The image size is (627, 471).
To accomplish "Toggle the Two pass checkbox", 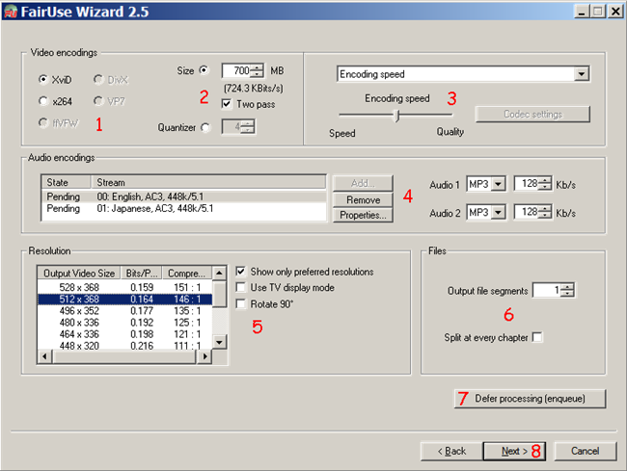I will point(227,104).
